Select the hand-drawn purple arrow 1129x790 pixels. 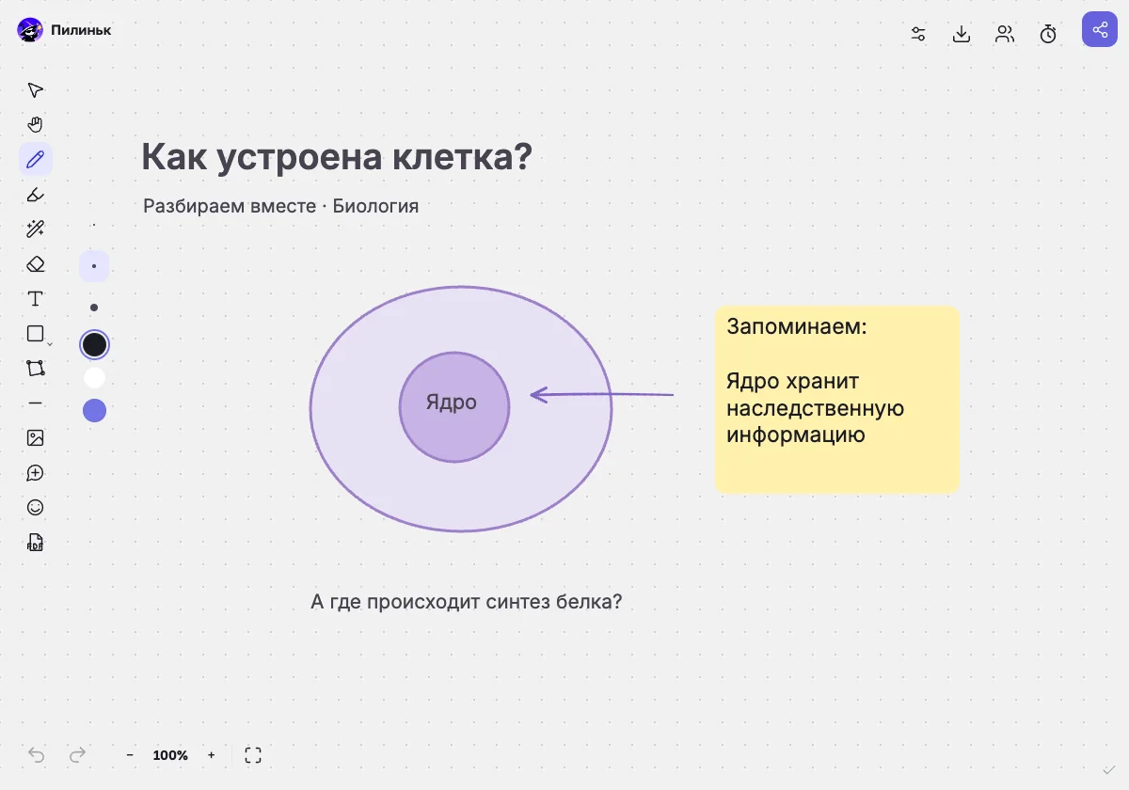click(x=602, y=395)
